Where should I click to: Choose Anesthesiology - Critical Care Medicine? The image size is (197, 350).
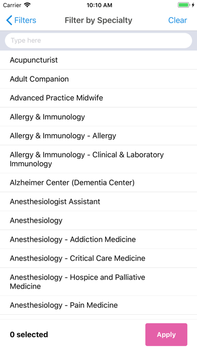tap(98, 258)
